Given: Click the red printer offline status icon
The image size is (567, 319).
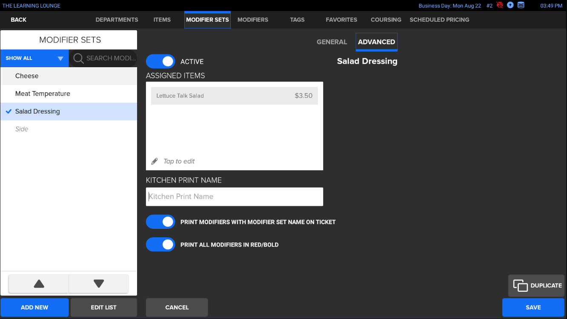Looking at the screenshot, I should [500, 6].
